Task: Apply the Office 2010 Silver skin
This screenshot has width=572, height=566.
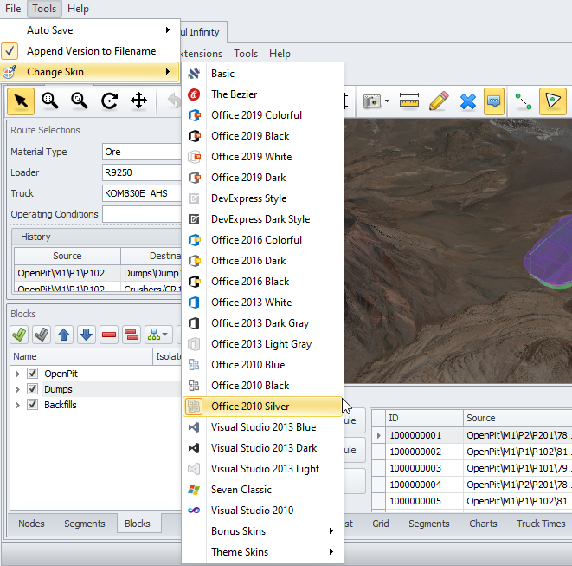Action: coord(263,407)
